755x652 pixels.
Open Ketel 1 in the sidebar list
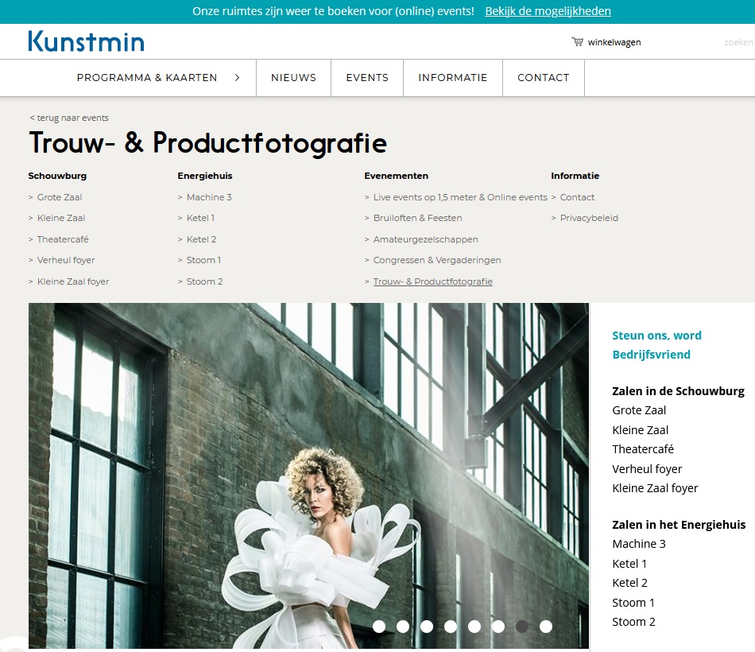coord(629,564)
